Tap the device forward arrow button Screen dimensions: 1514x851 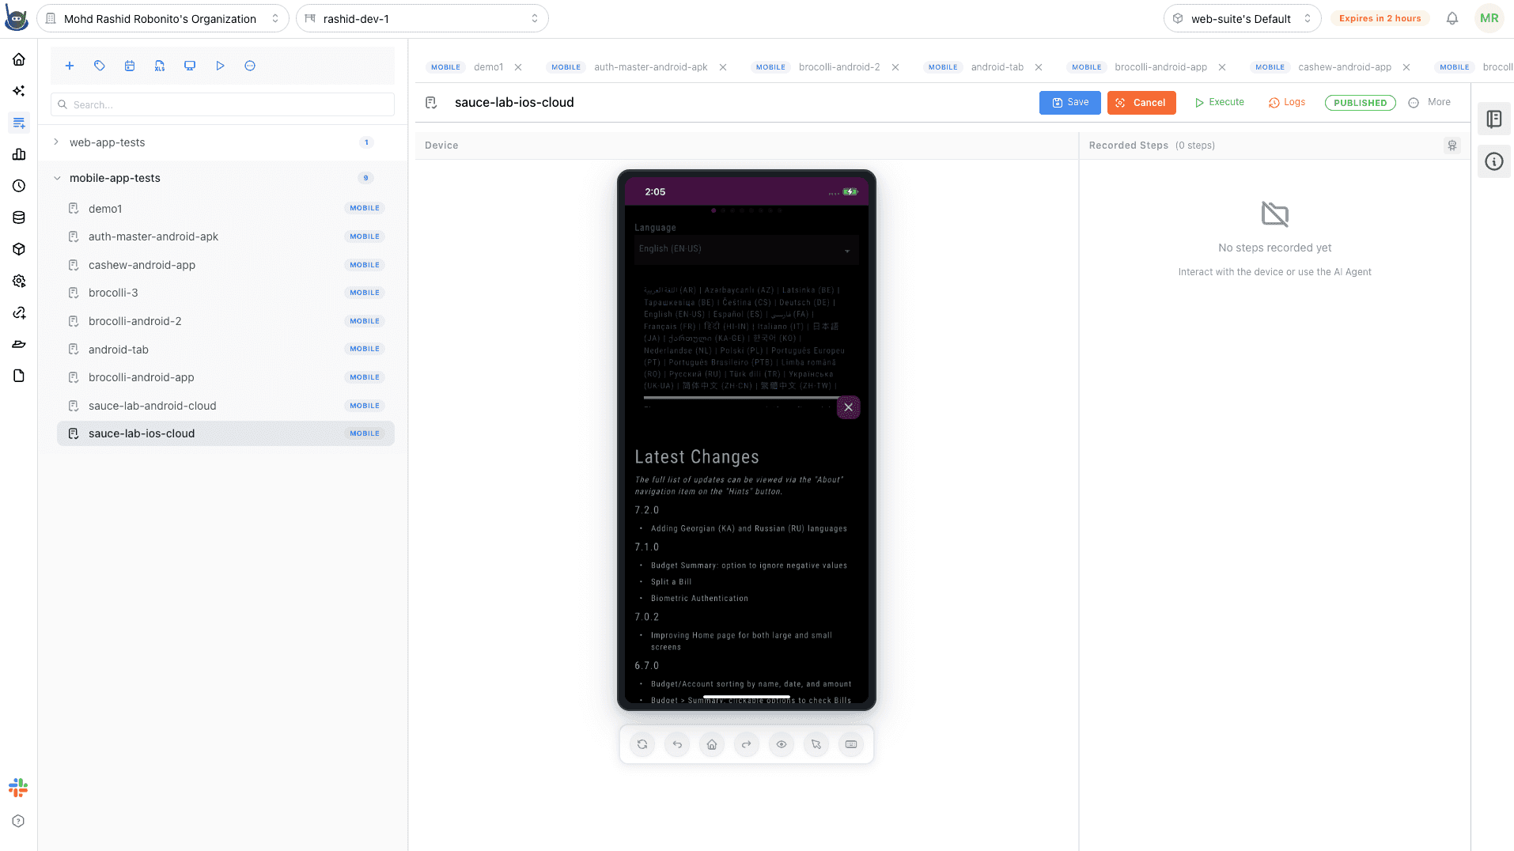click(747, 744)
